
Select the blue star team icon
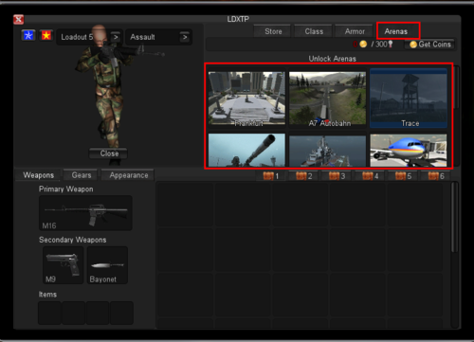[28, 35]
